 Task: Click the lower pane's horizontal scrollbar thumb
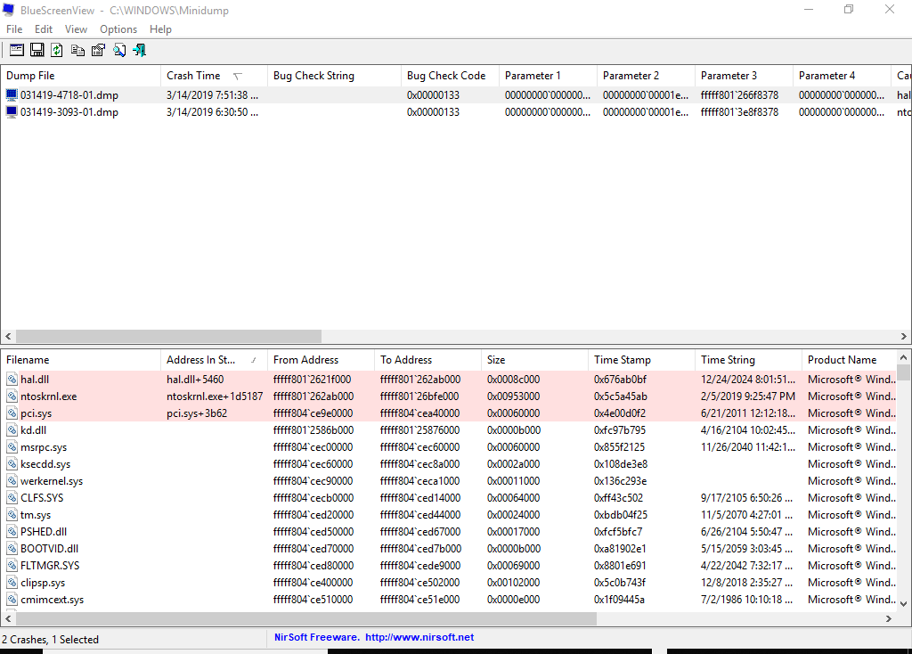306,618
